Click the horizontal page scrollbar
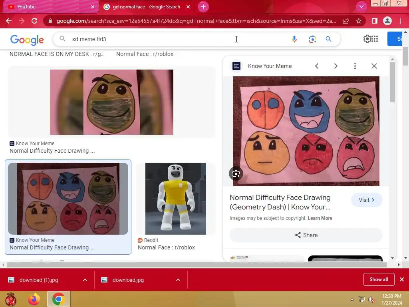 197,265
